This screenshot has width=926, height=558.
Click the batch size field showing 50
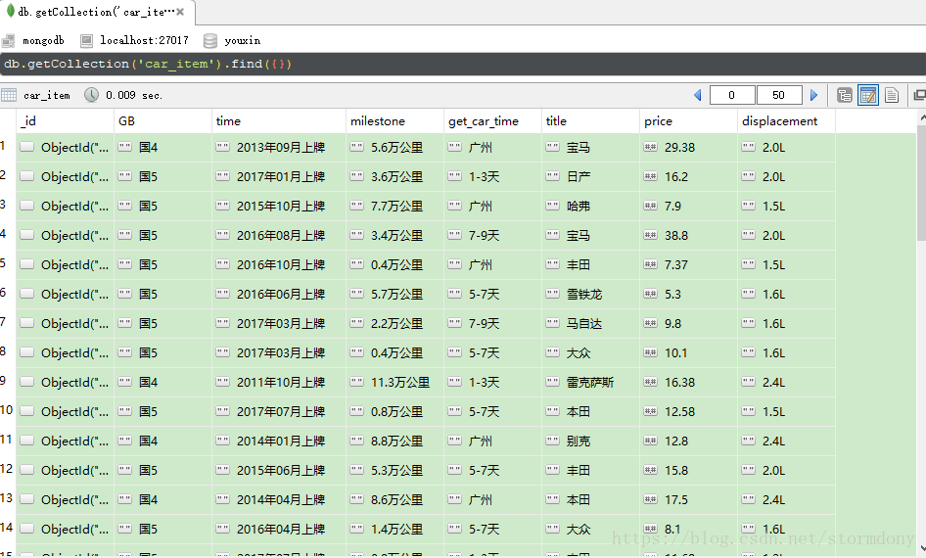[779, 95]
